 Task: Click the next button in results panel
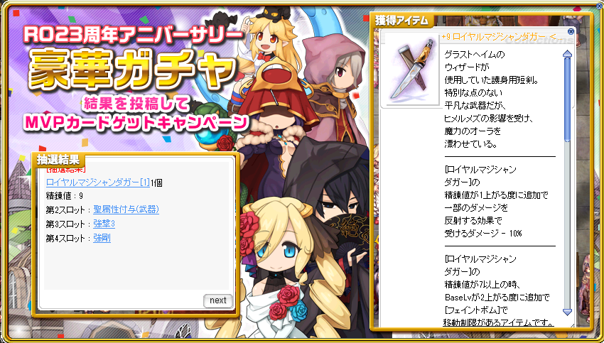(x=218, y=300)
